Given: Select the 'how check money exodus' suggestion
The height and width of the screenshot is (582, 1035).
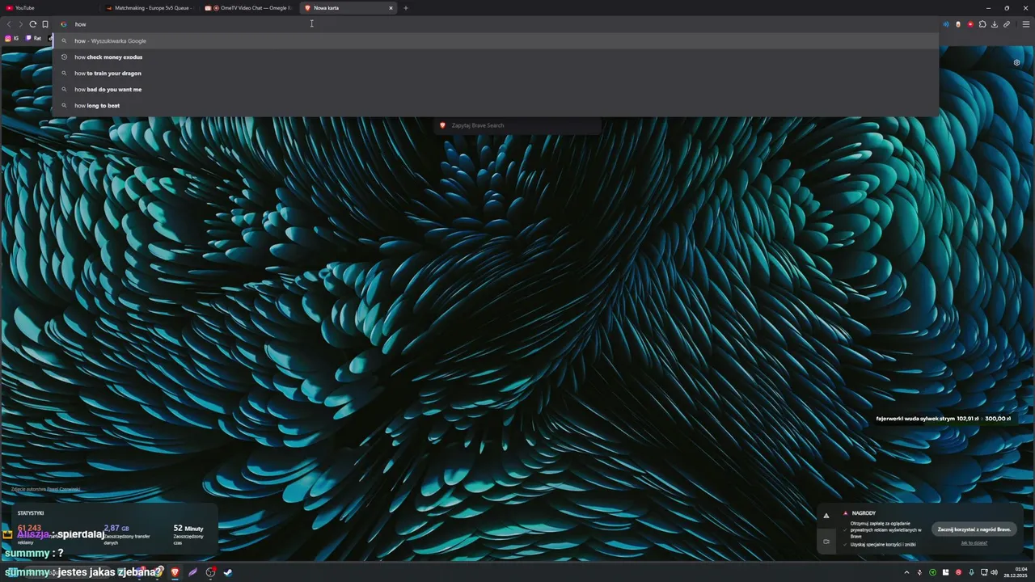Looking at the screenshot, I should pos(495,57).
